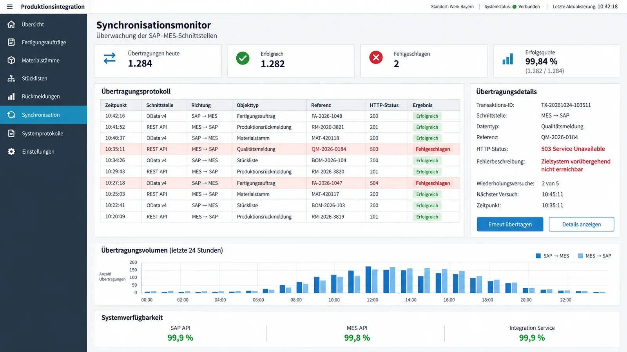
Task: Click the Erfolgreich badge in row 10:42:16
Action: tap(427, 116)
